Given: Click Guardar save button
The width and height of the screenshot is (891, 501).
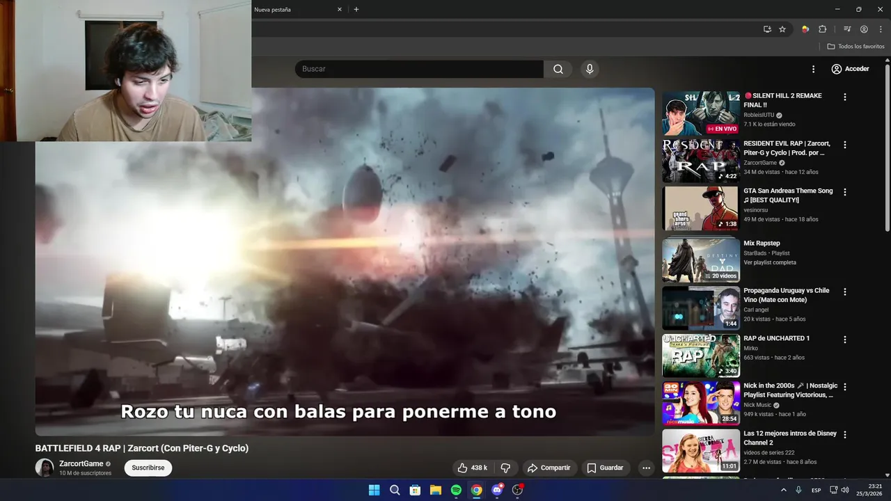Looking at the screenshot, I should (605, 468).
